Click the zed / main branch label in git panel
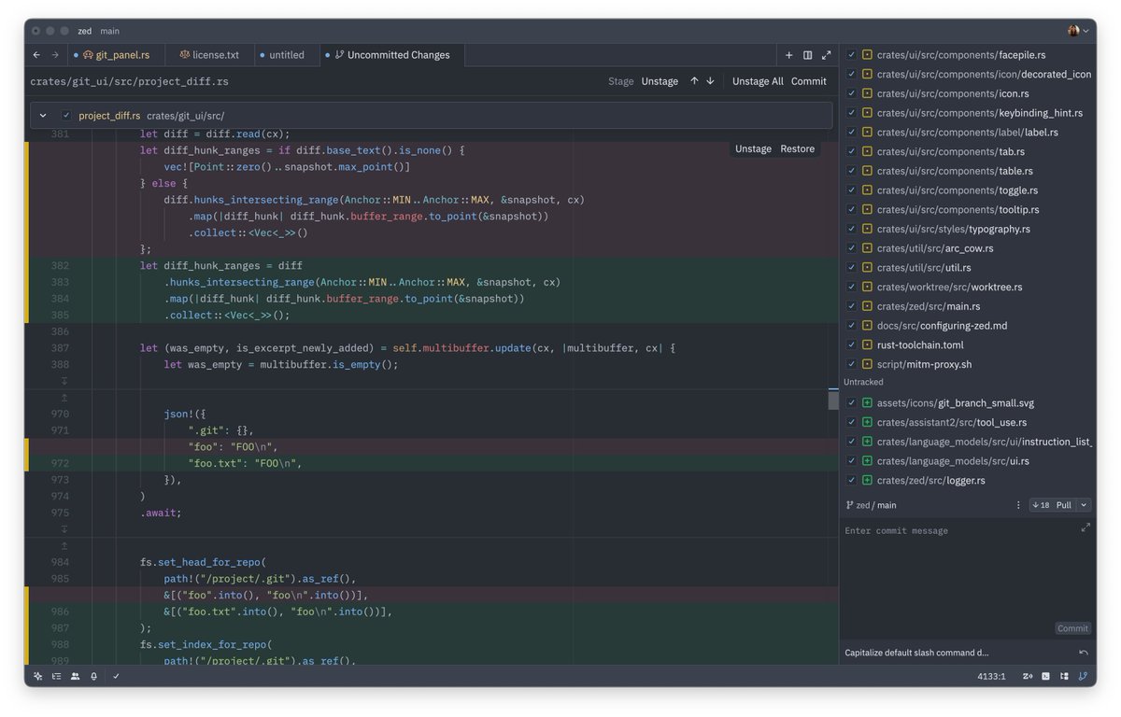 pos(876,505)
